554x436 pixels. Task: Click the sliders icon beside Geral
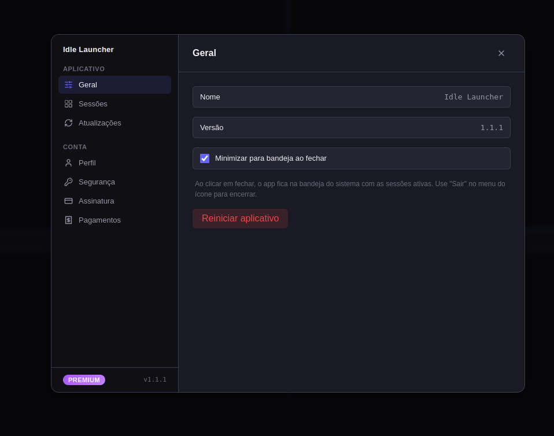(x=69, y=85)
